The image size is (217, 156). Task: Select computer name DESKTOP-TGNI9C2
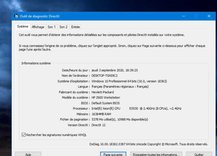tap(104, 75)
